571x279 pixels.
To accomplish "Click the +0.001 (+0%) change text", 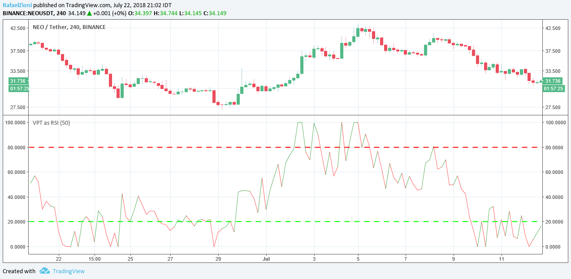I will 110,13.
